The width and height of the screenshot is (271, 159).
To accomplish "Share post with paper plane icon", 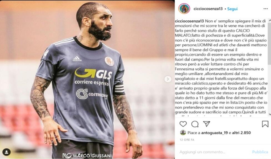I will [x=207, y=124].
